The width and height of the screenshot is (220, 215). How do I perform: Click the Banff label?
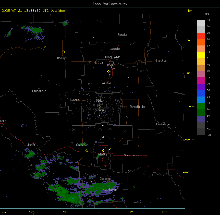[32, 145]
